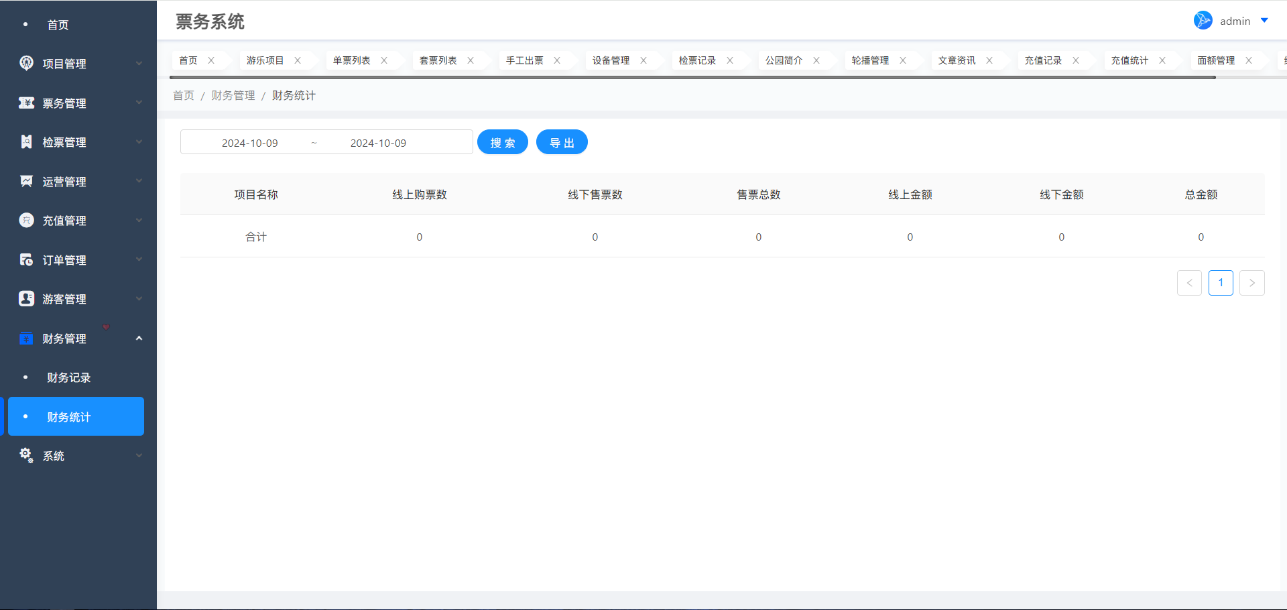Switch to 单票列表 tab
Screen dimensions: 1287x610
click(352, 60)
